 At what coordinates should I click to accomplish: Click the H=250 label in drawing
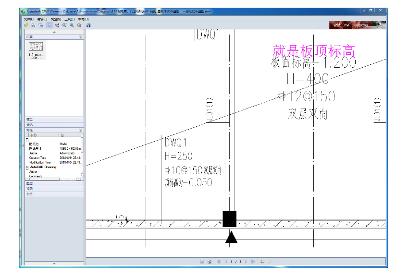178,156
